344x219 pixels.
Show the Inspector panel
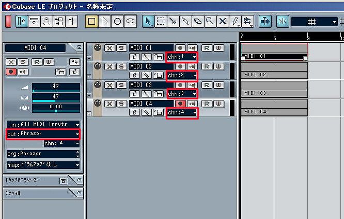(22, 22)
